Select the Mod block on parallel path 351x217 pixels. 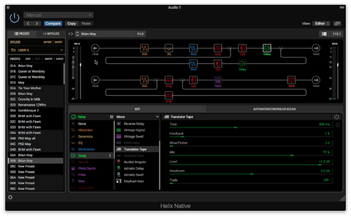pyautogui.click(x=193, y=64)
